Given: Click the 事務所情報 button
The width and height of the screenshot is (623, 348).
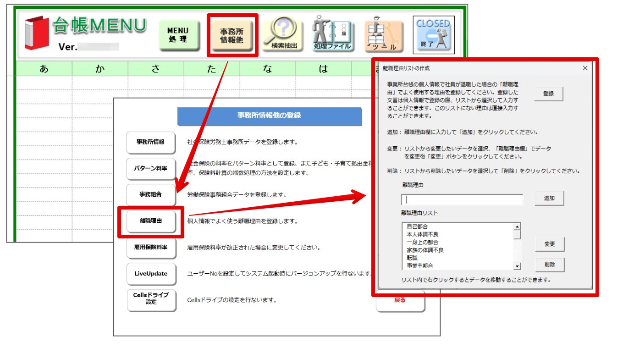Looking at the screenshot, I should (151, 142).
